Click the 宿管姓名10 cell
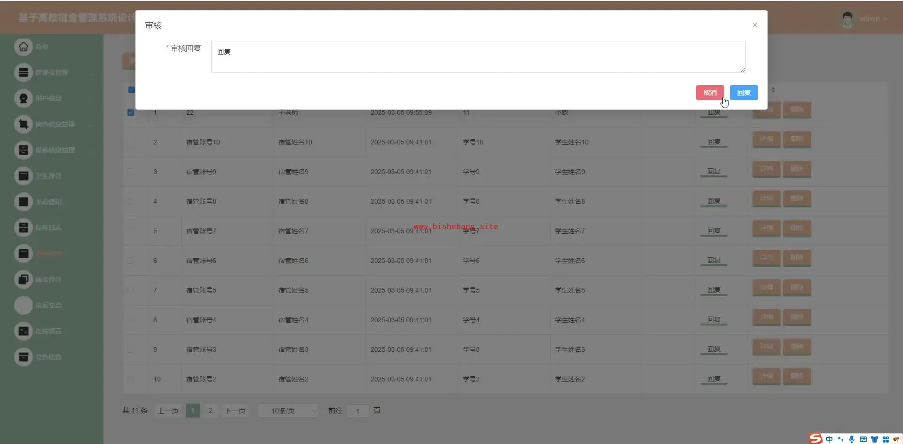 pos(295,142)
